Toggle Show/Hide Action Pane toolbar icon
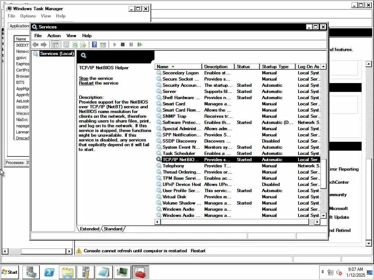This screenshot has width=374, height=280. (x=103, y=44)
